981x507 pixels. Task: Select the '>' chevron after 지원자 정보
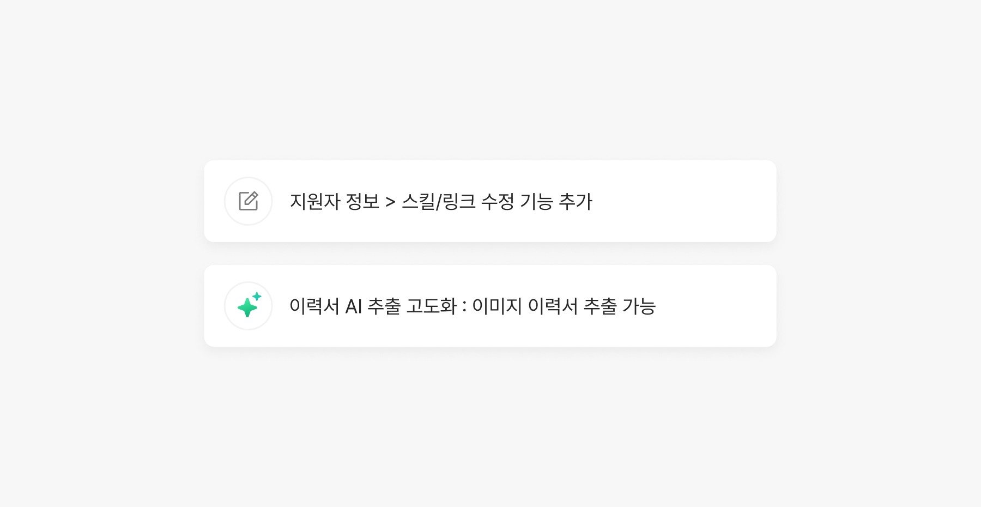click(390, 202)
